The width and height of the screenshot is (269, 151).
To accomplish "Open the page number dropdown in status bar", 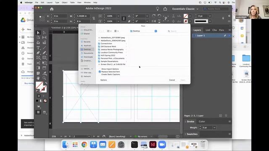I will [89, 136].
